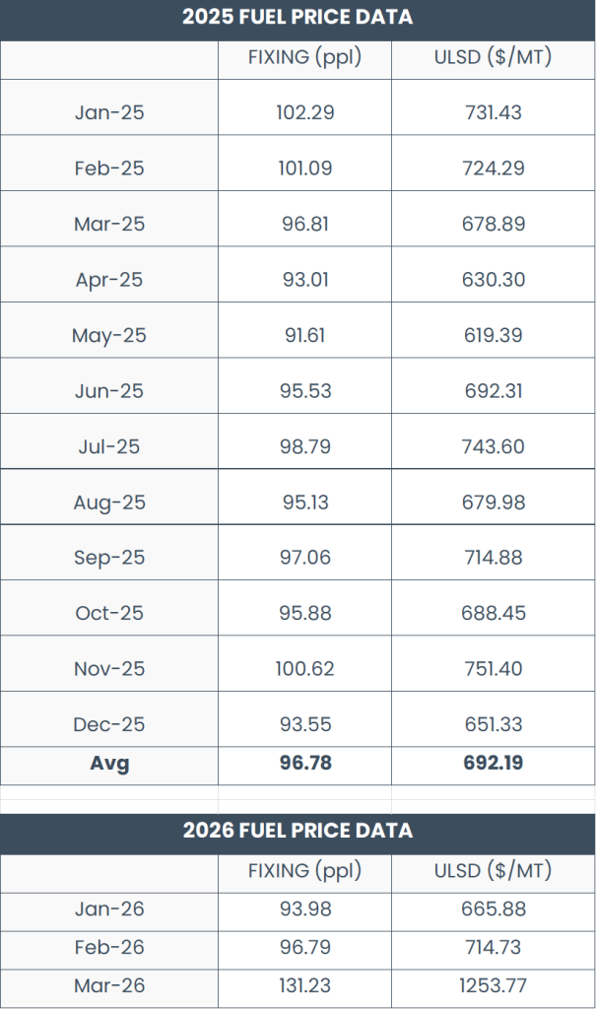Click the Jan-25 row label
The image size is (596, 1009).
click(109, 112)
